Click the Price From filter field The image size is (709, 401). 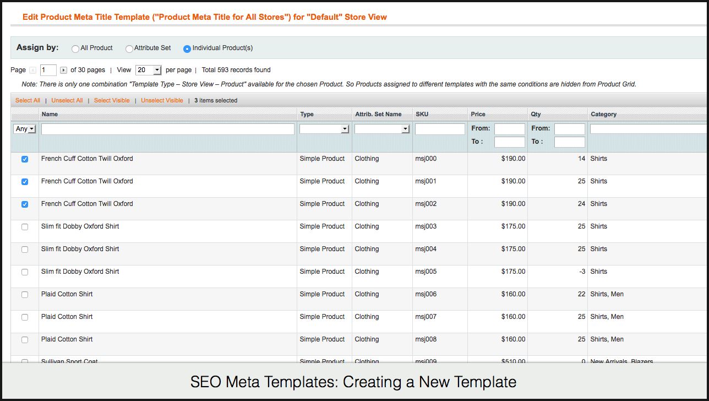(509, 129)
